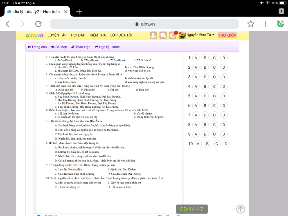This screenshot has width=288, height=216.
Task: Open Học liệu khác link
Action: (107, 47)
